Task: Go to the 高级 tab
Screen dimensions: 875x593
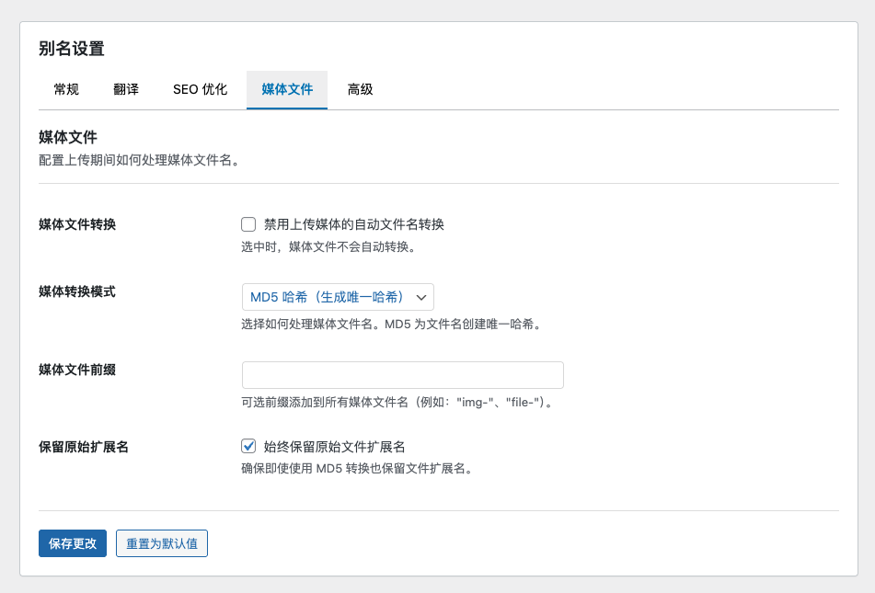Action: coord(360,90)
